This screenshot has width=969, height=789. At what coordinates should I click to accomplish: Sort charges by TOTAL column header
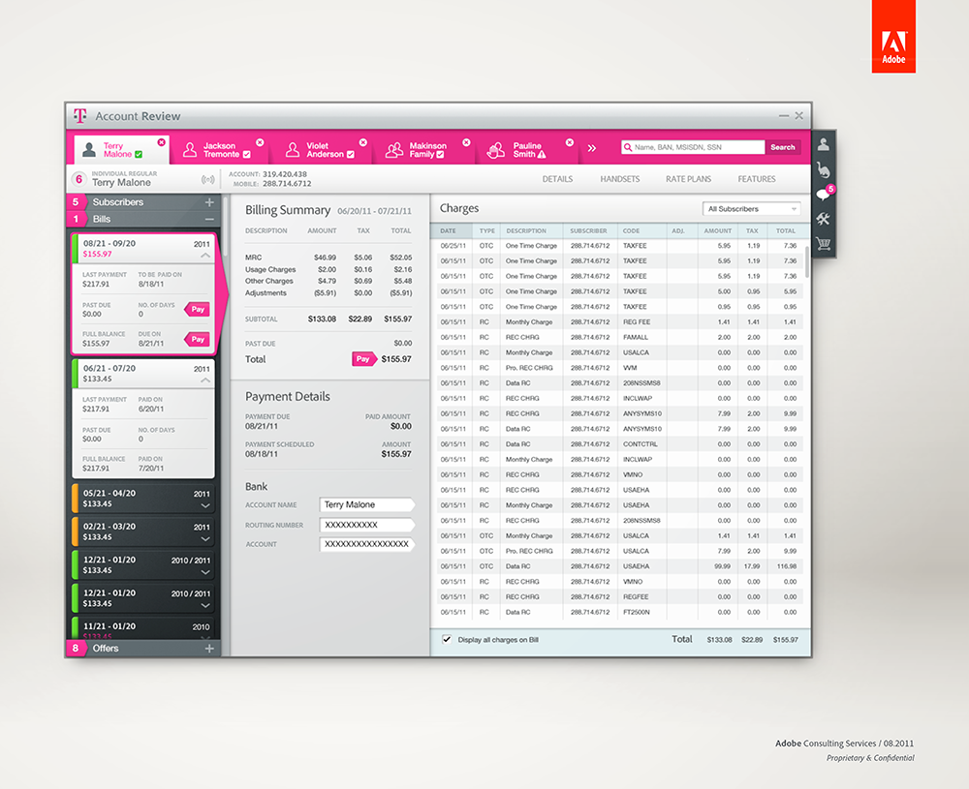[x=786, y=231]
